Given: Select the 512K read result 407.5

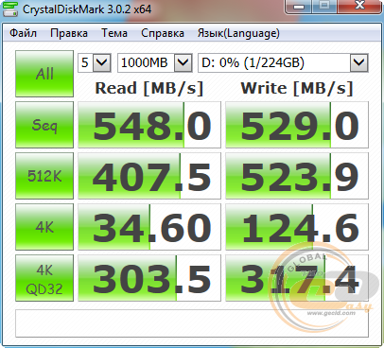Looking at the screenshot, I should 149,176.
